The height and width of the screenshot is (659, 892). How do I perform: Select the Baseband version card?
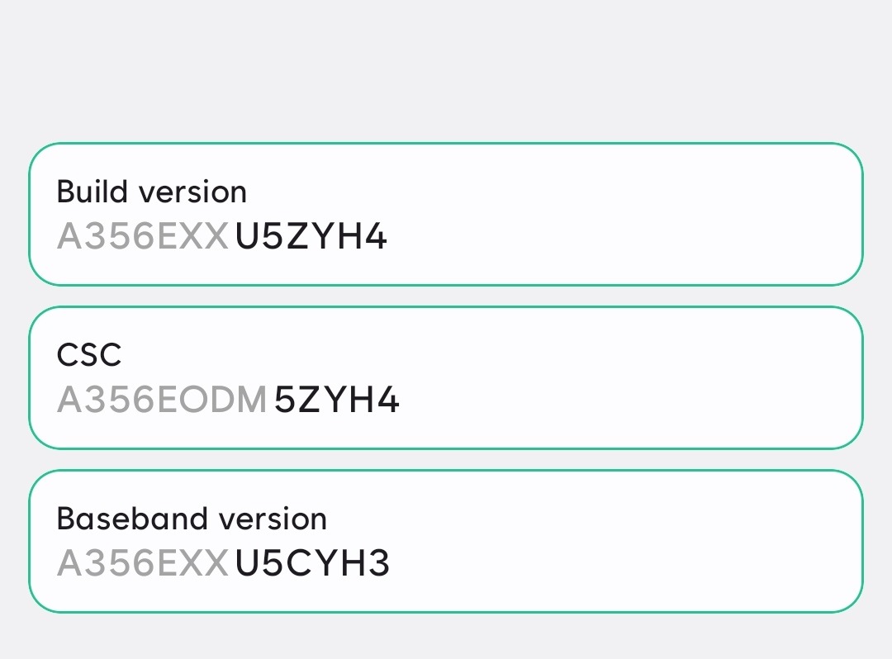[x=446, y=538]
